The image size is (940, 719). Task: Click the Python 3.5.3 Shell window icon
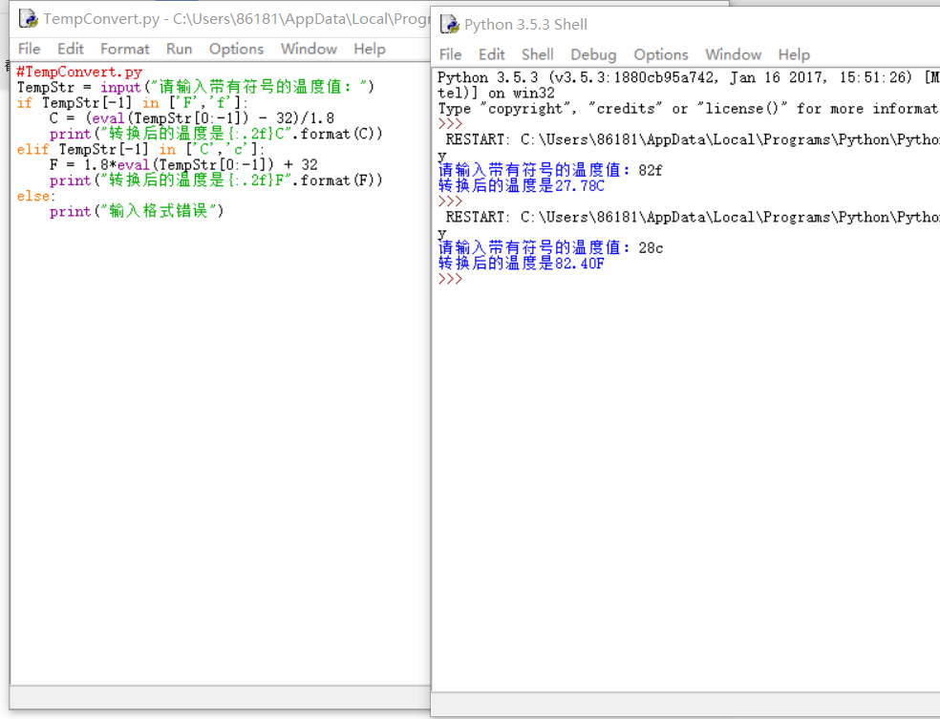pyautogui.click(x=450, y=24)
